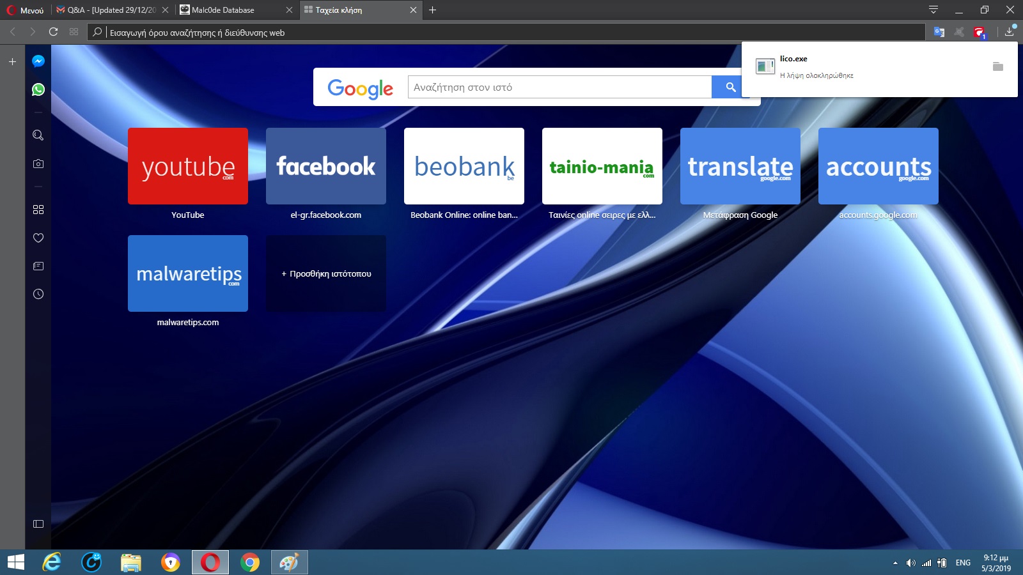This screenshot has width=1023, height=575.
Task: Launch Google Chrome from the taskbar
Action: (x=250, y=562)
